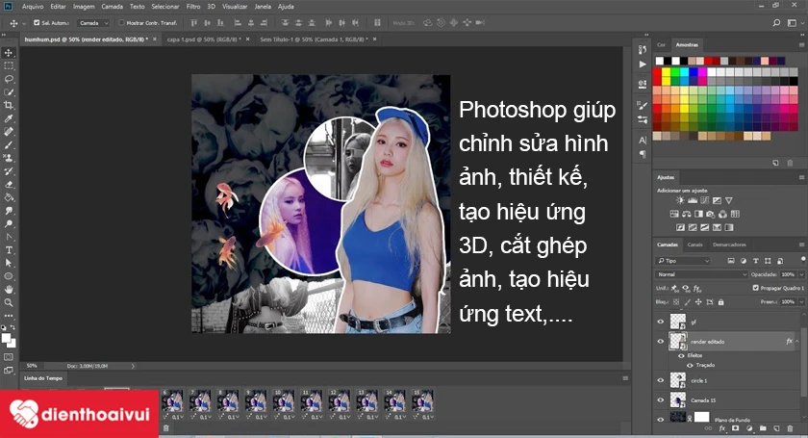Viewport: 808px width, 438px height.
Task: Hide the gf layer
Action: pos(661,322)
